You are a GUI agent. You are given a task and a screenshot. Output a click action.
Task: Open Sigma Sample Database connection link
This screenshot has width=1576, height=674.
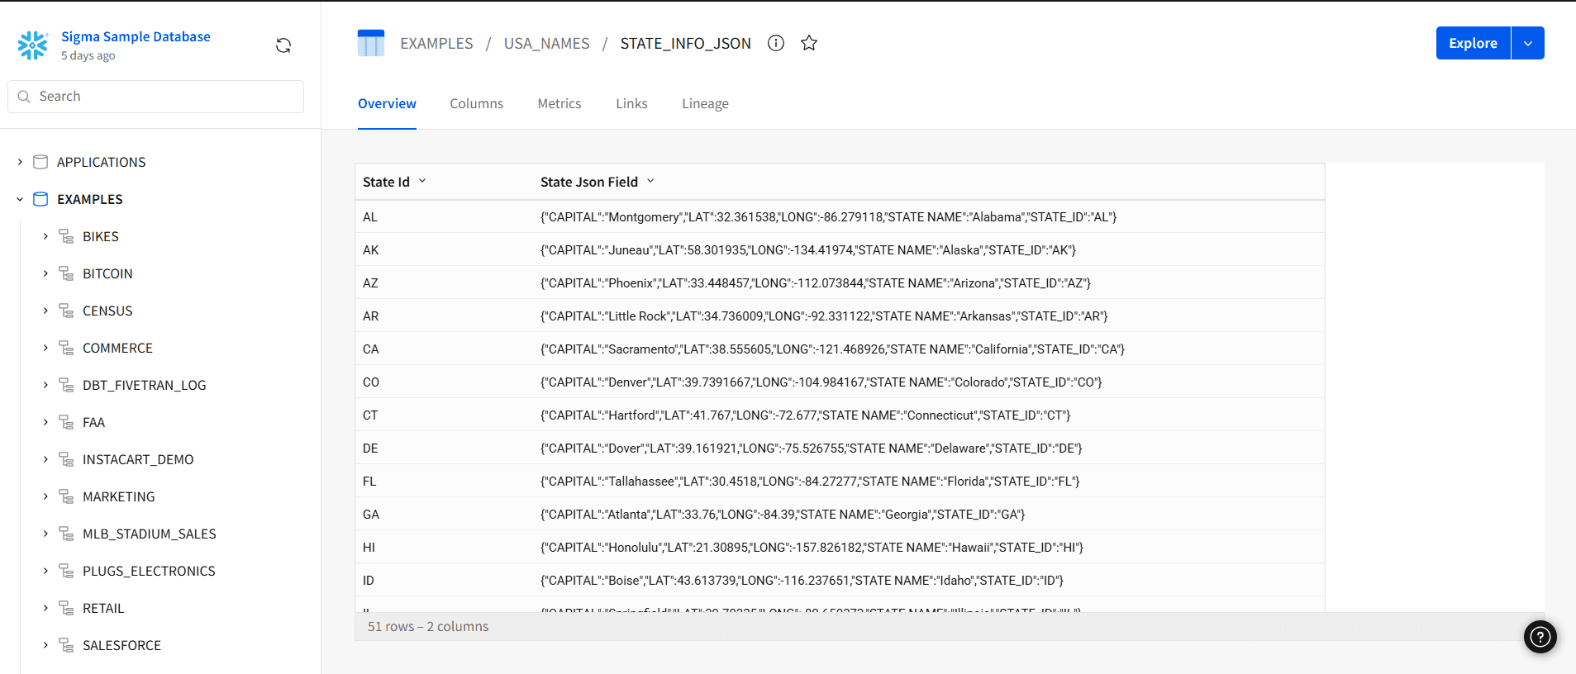pos(136,36)
